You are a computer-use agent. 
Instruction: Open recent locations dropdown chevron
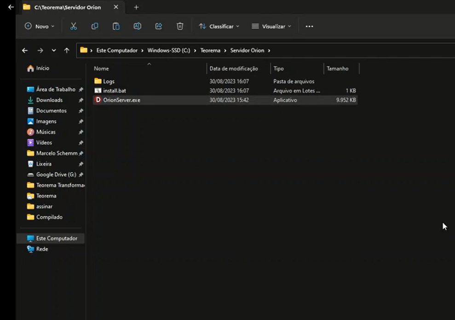[54, 50]
